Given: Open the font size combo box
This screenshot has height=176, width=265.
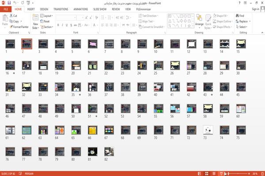Looking at the screenshot, I should tap(80, 18).
